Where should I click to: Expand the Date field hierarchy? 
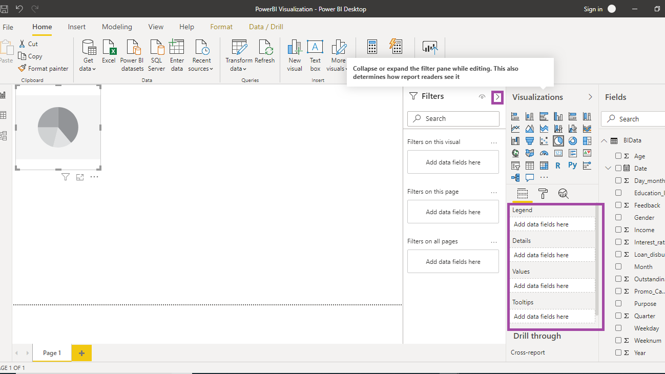(x=608, y=168)
